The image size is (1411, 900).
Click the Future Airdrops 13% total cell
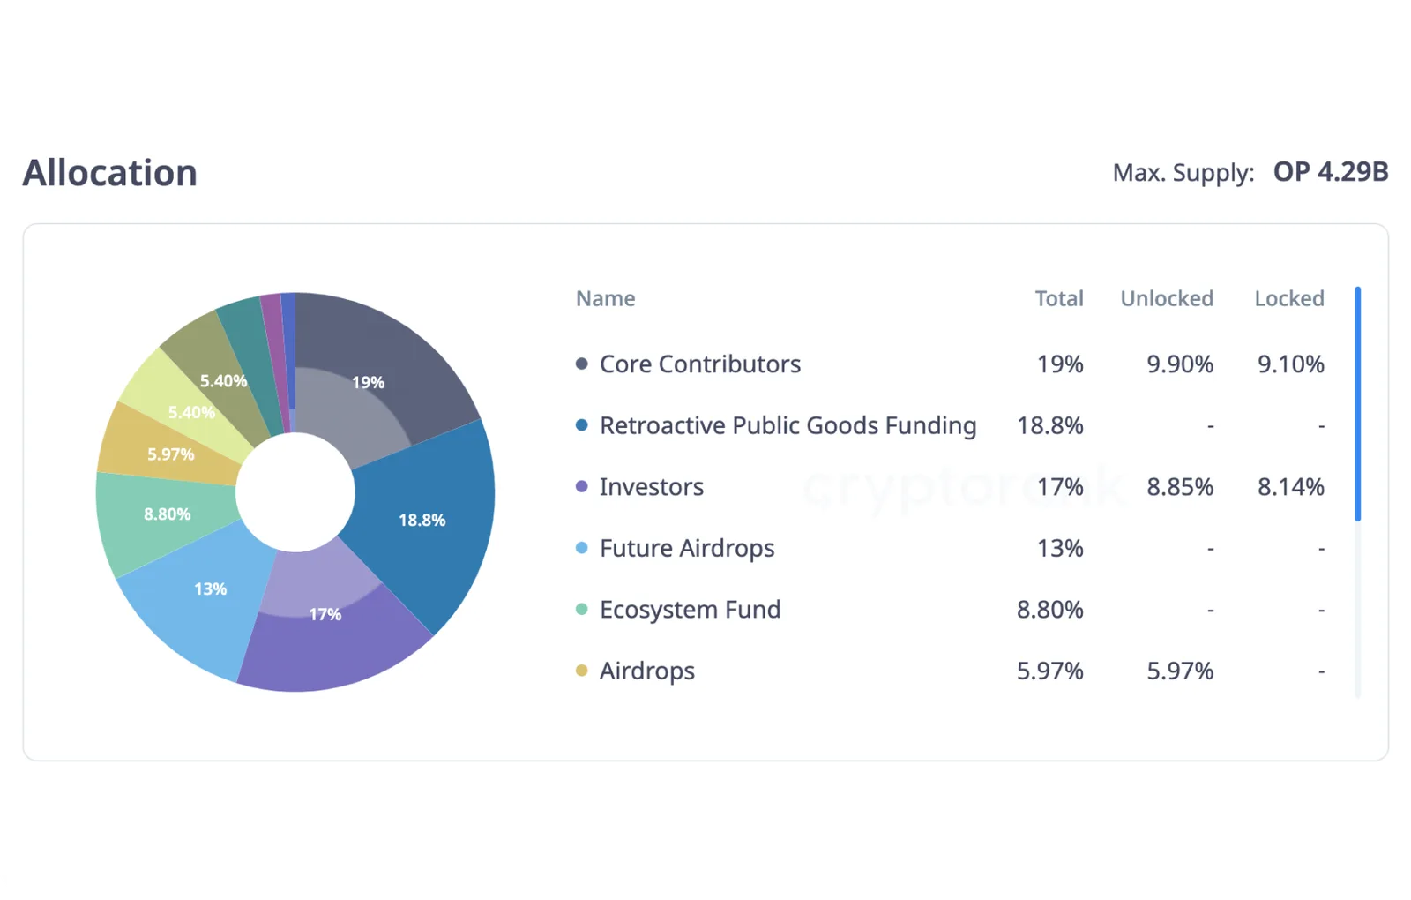1060,548
